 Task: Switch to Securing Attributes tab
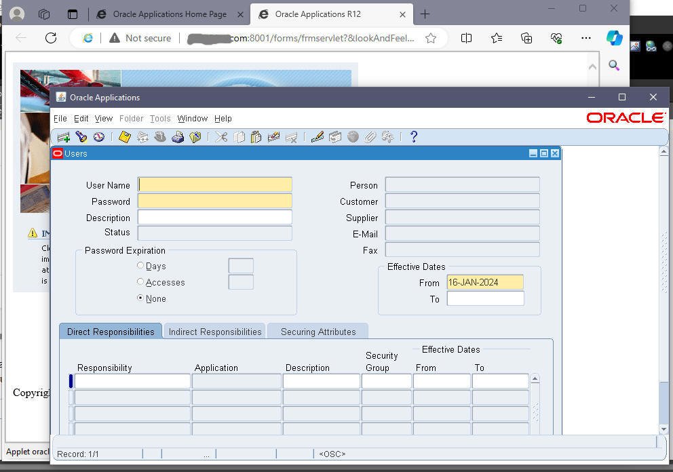[x=318, y=332]
